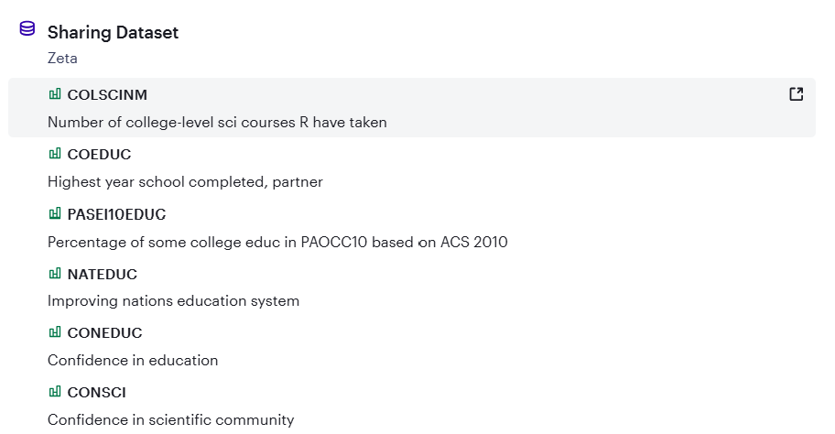Click 'Highest year school completed, partner' description
The image size is (835, 434).
(x=185, y=181)
